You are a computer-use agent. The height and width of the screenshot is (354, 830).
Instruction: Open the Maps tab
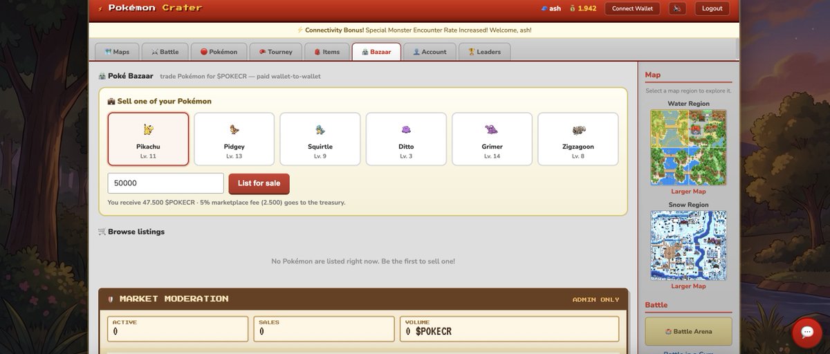(117, 52)
